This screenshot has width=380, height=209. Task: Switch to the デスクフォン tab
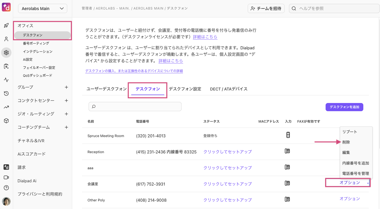pos(148,89)
